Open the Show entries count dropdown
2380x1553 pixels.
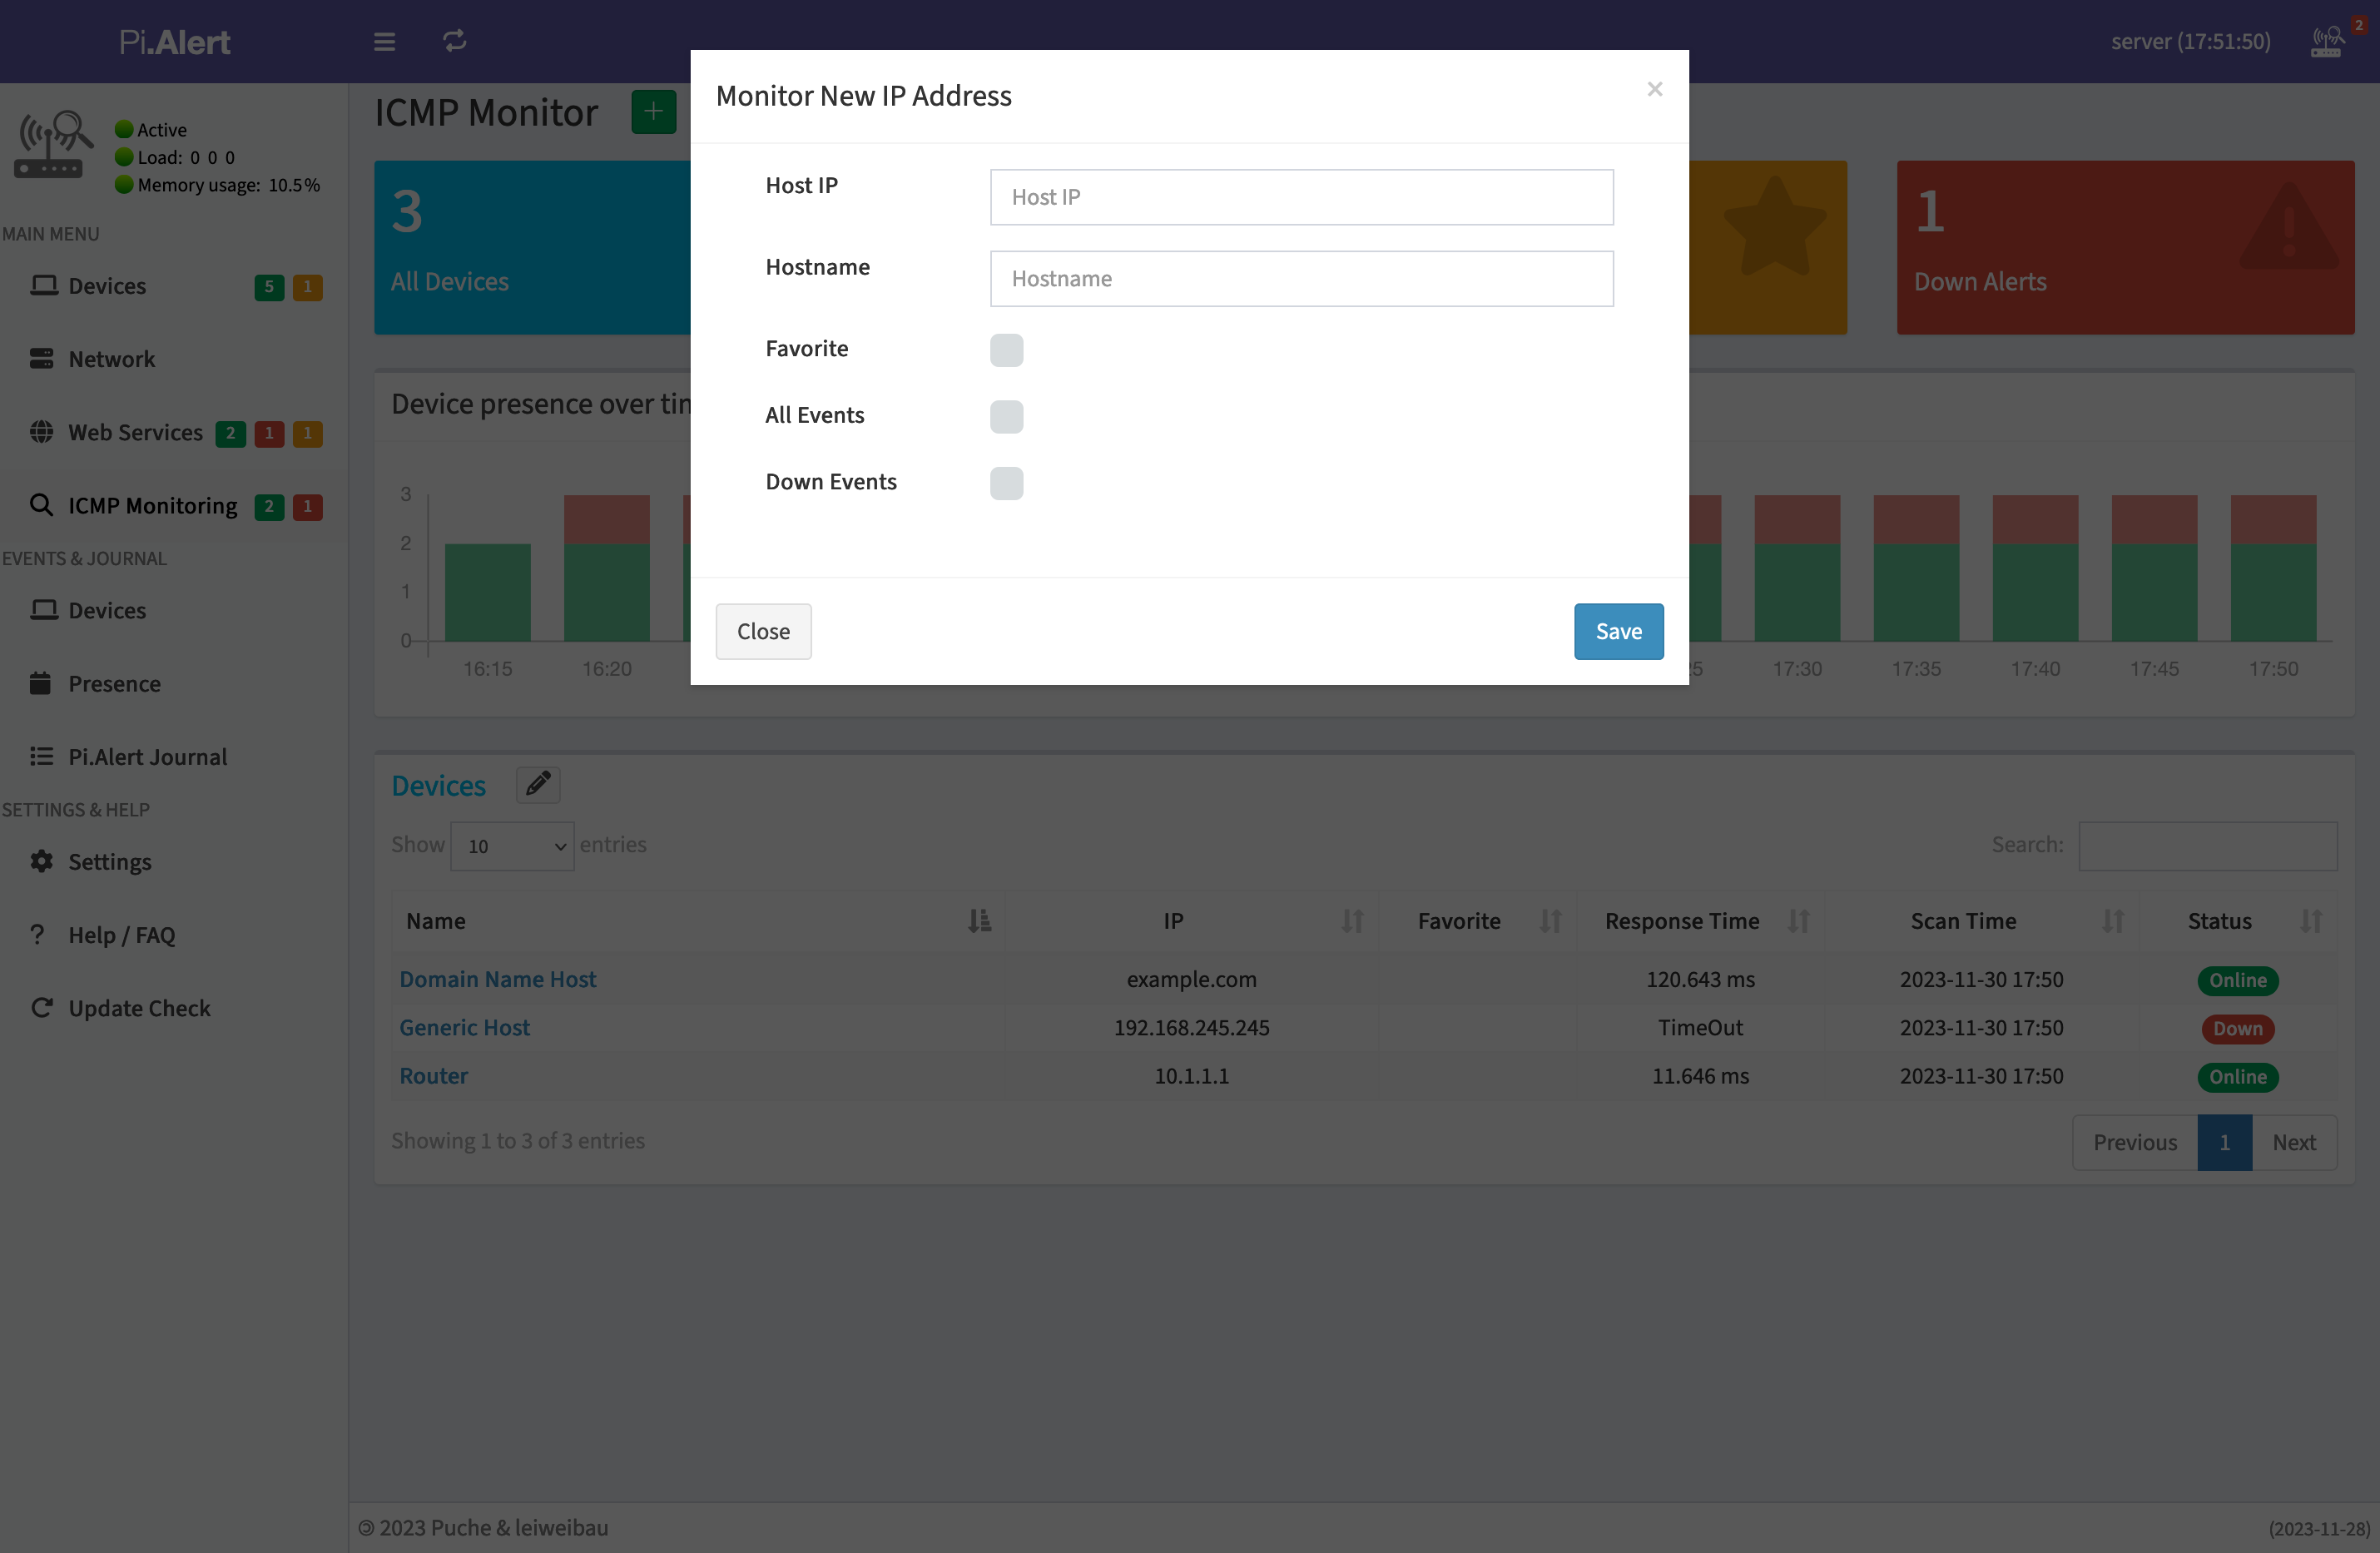[x=512, y=846]
